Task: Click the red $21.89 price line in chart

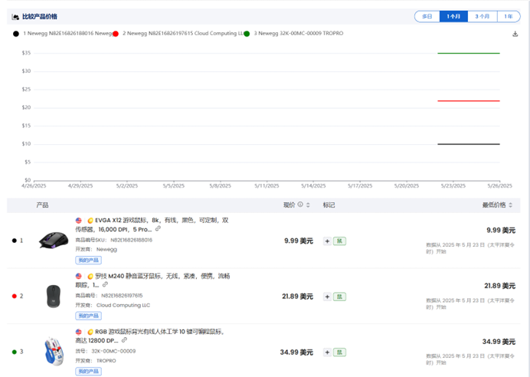Action: [469, 100]
